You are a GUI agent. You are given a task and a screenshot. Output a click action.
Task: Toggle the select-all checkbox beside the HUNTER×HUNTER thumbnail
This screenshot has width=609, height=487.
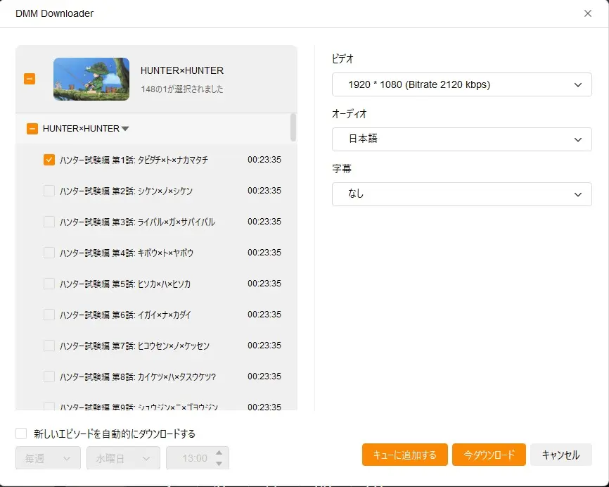coord(30,79)
